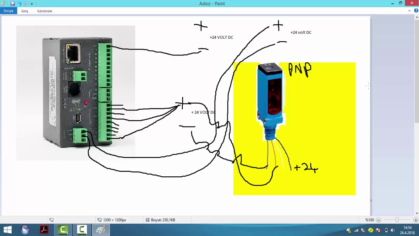Open network signal tray icon
Viewport: 419px width, 236px height.
point(356,230)
